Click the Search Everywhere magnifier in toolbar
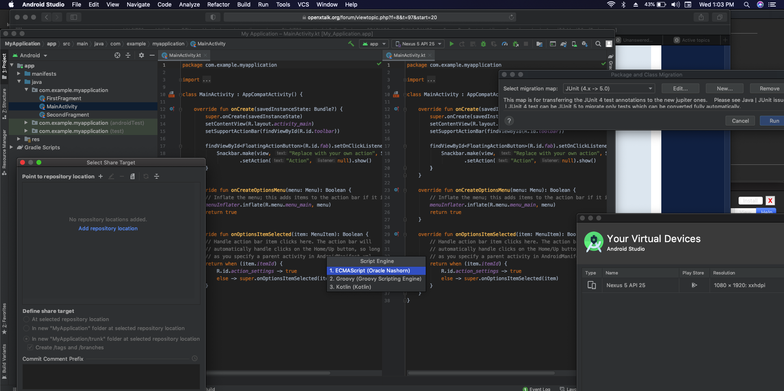Viewport: 784px width, 391px height. pyautogui.click(x=598, y=44)
